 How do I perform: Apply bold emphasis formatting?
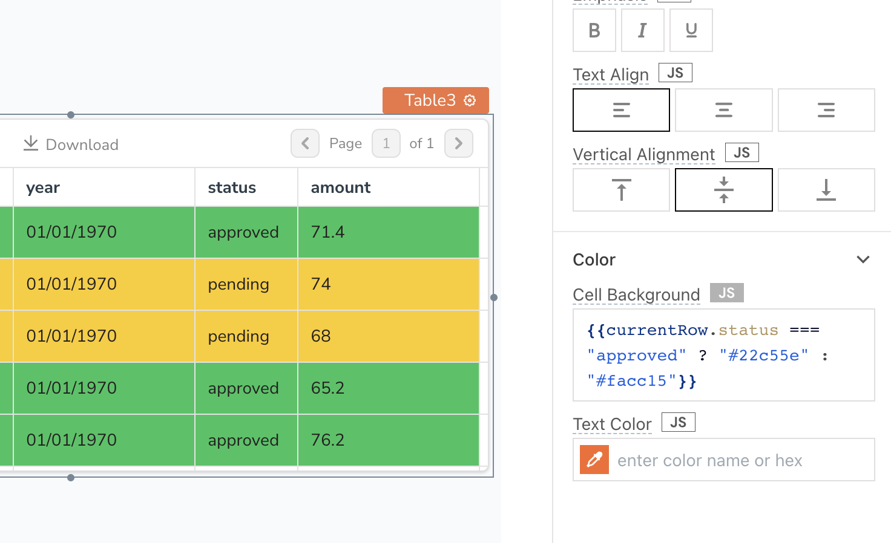[594, 30]
